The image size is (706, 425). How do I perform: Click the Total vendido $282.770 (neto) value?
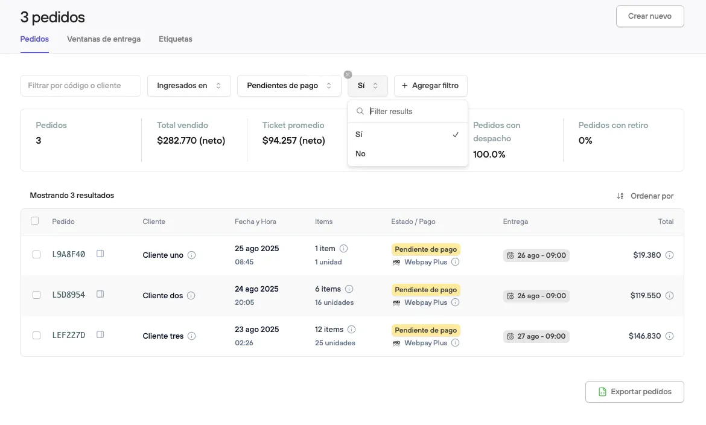click(x=191, y=141)
